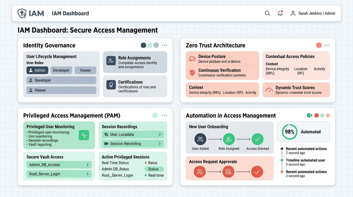
Task: Expand the Session Recording row chevron
Action: [x=160, y=144]
